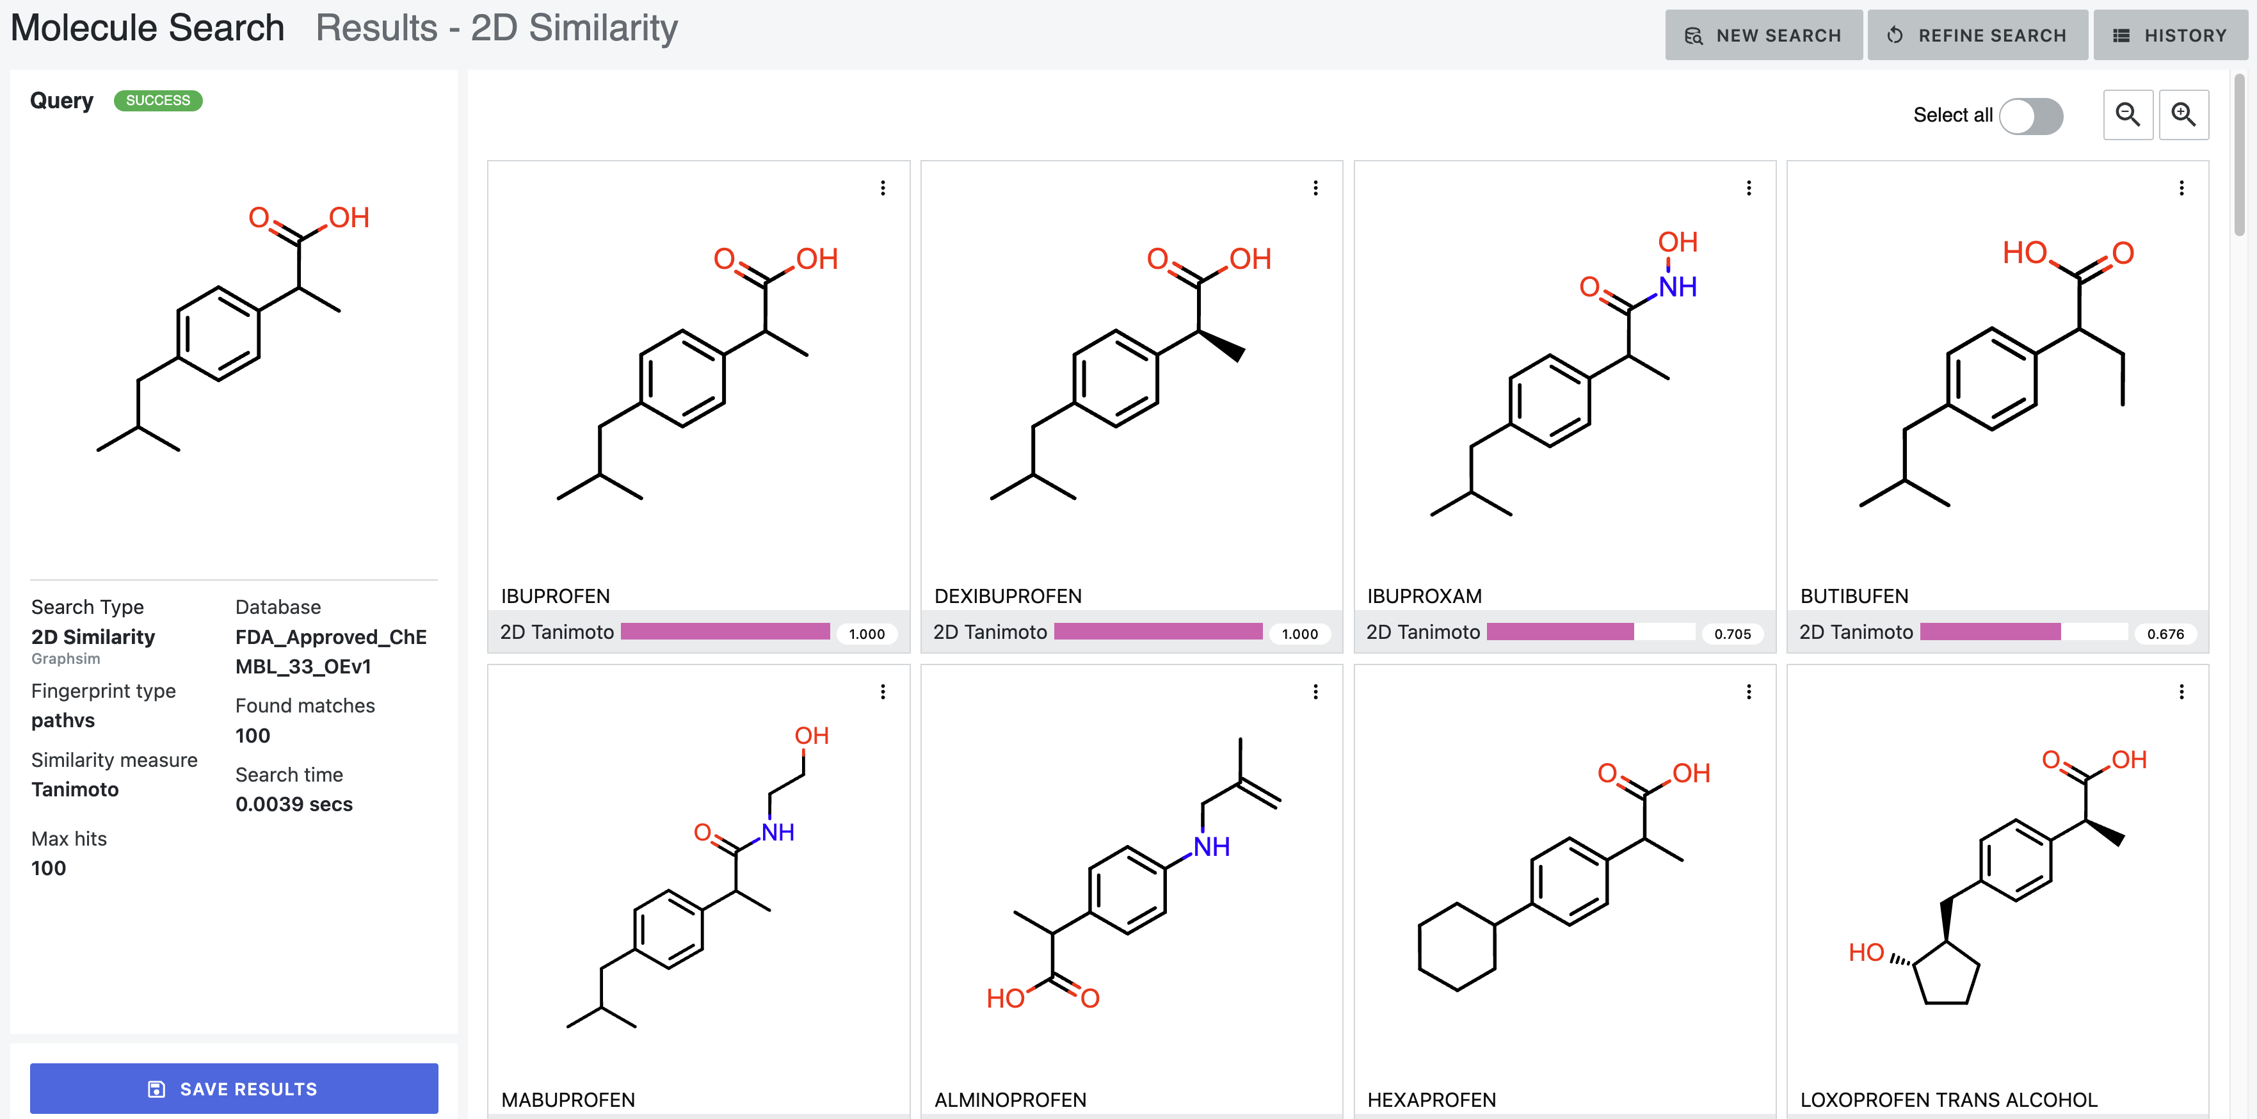Screen dimensions: 2257x1119
Task: Open options menu for the DEXIBUPROFEN result
Action: (x=1315, y=188)
